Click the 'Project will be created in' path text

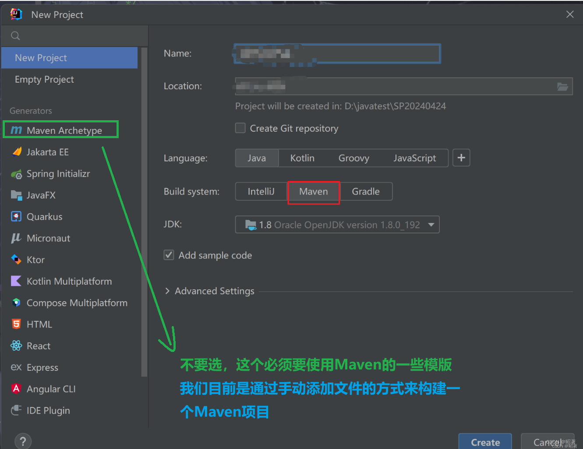click(x=340, y=106)
